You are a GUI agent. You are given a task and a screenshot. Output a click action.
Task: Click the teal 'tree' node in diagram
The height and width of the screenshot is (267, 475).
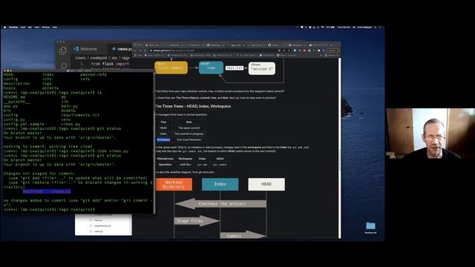pos(211,67)
